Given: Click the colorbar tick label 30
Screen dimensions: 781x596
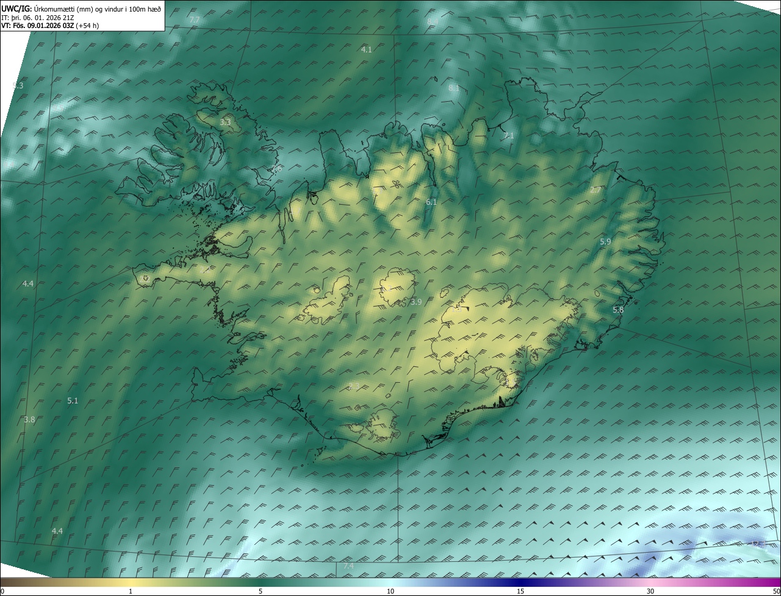Looking at the screenshot, I should (650, 591).
